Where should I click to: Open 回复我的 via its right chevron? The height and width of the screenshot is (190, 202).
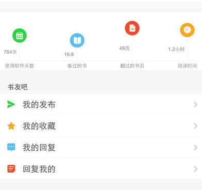pyautogui.click(x=195, y=169)
